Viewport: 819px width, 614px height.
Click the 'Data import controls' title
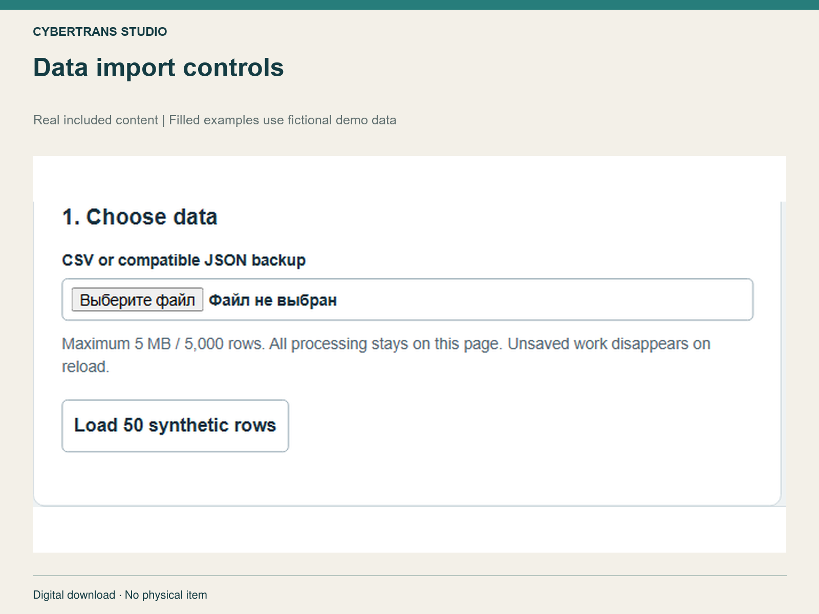tap(158, 68)
